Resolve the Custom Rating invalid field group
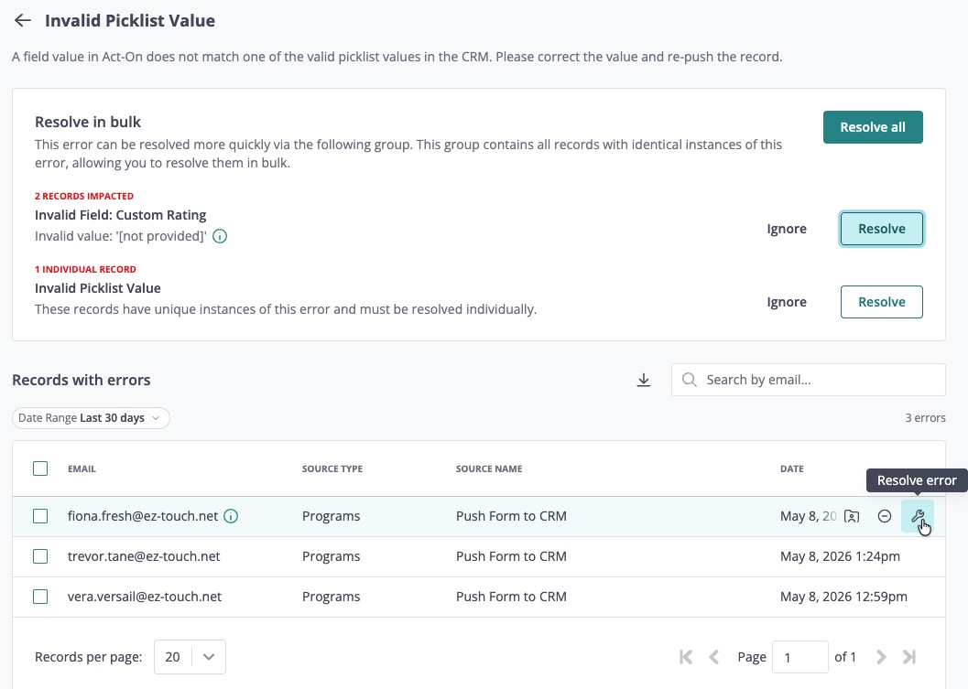This screenshot has height=689, width=968. click(x=882, y=229)
